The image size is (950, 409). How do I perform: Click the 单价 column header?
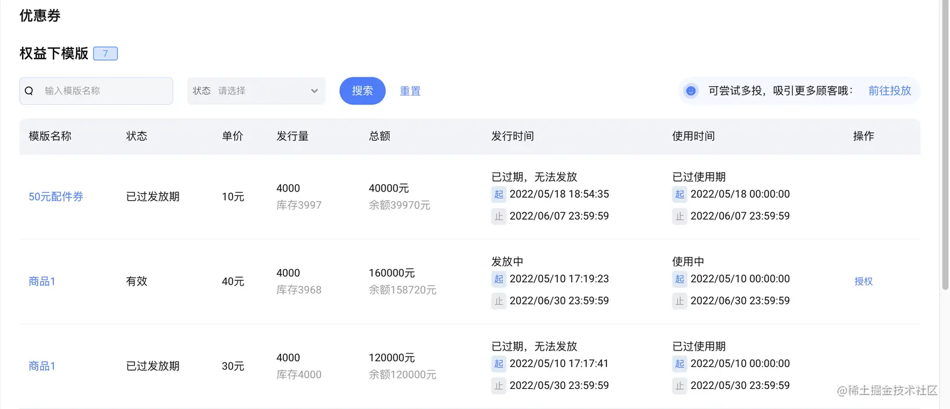pyautogui.click(x=232, y=136)
